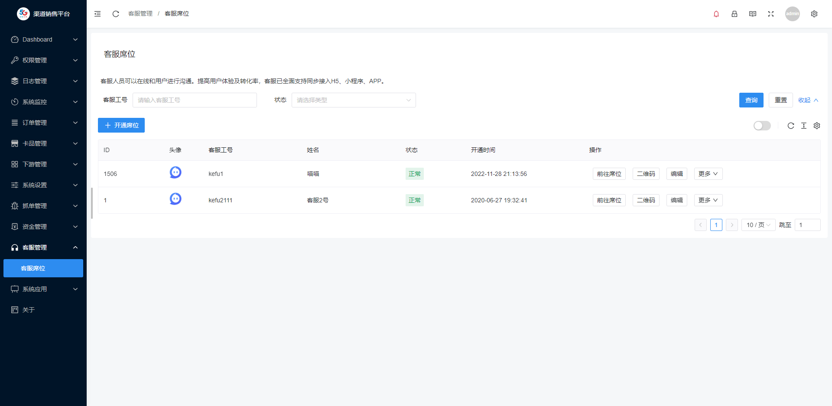The image size is (832, 406).
Task: Expand 资金管理 menu
Action: [x=43, y=227]
